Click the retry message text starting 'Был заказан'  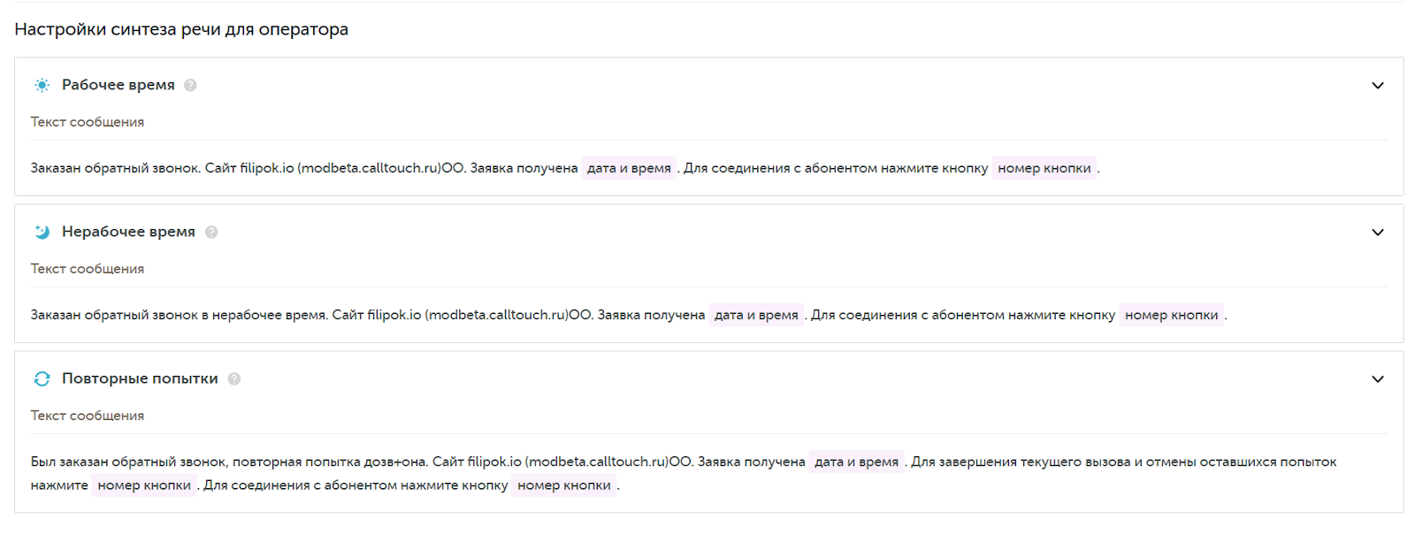tap(354, 462)
